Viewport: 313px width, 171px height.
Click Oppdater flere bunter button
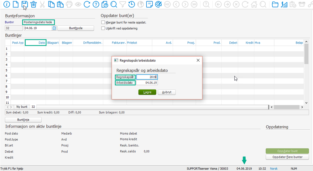(287, 157)
